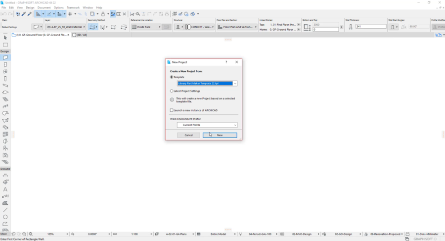Click the home-shaped navigator icon at the tab bar's right end
The image size is (445, 241).
tap(439, 35)
